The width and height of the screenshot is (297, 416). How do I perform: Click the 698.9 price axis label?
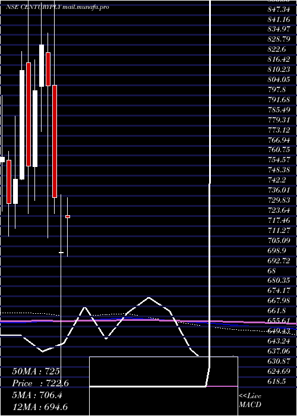click(x=277, y=250)
